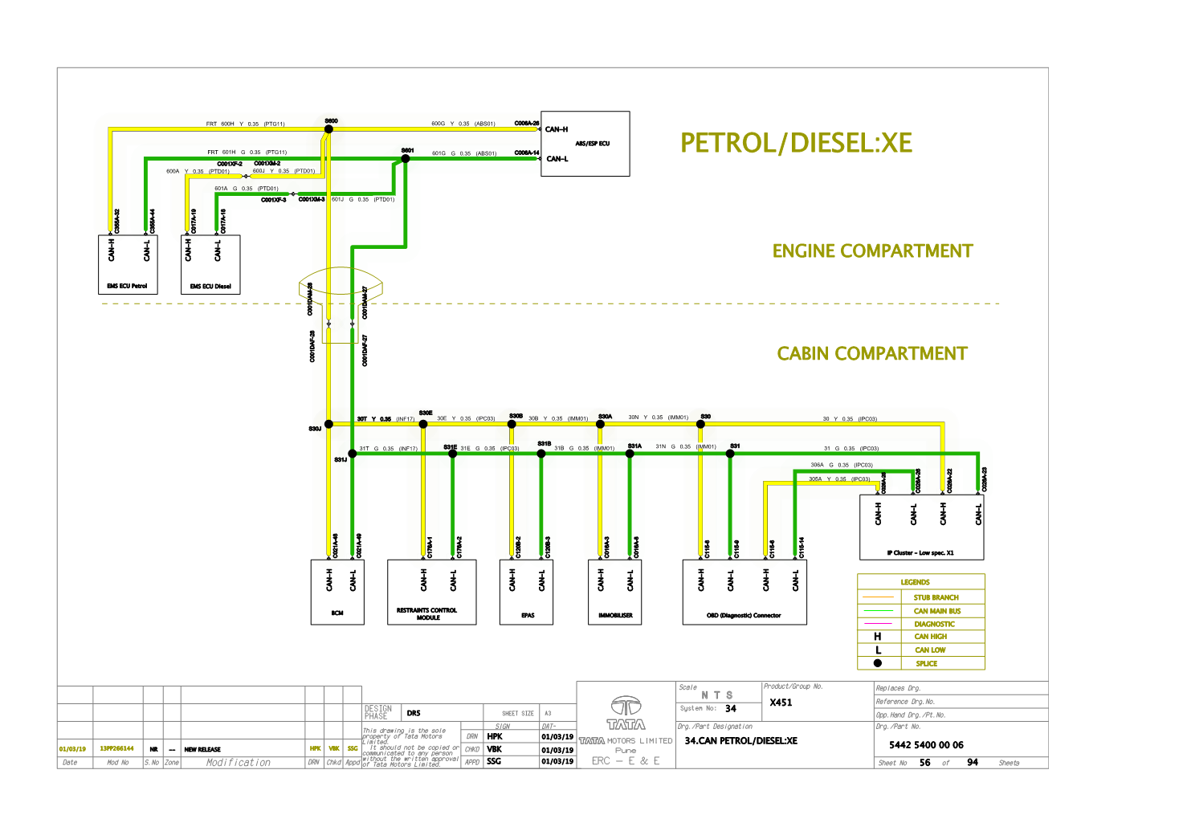Click wire label FRT 601H G 0.35 (PTG11)

(247, 152)
